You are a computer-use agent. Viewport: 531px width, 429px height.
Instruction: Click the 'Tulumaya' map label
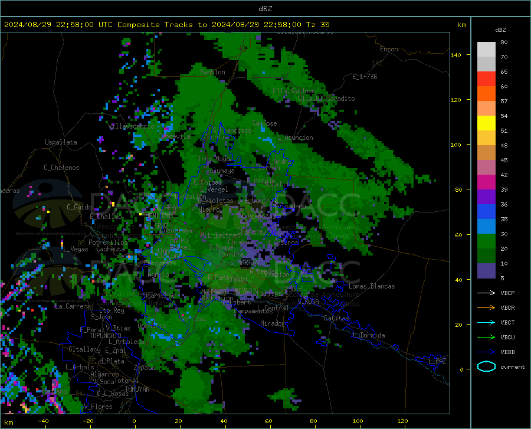[x=220, y=171]
